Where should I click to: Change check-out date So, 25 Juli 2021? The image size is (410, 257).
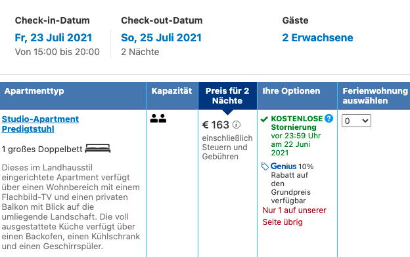[x=161, y=37]
